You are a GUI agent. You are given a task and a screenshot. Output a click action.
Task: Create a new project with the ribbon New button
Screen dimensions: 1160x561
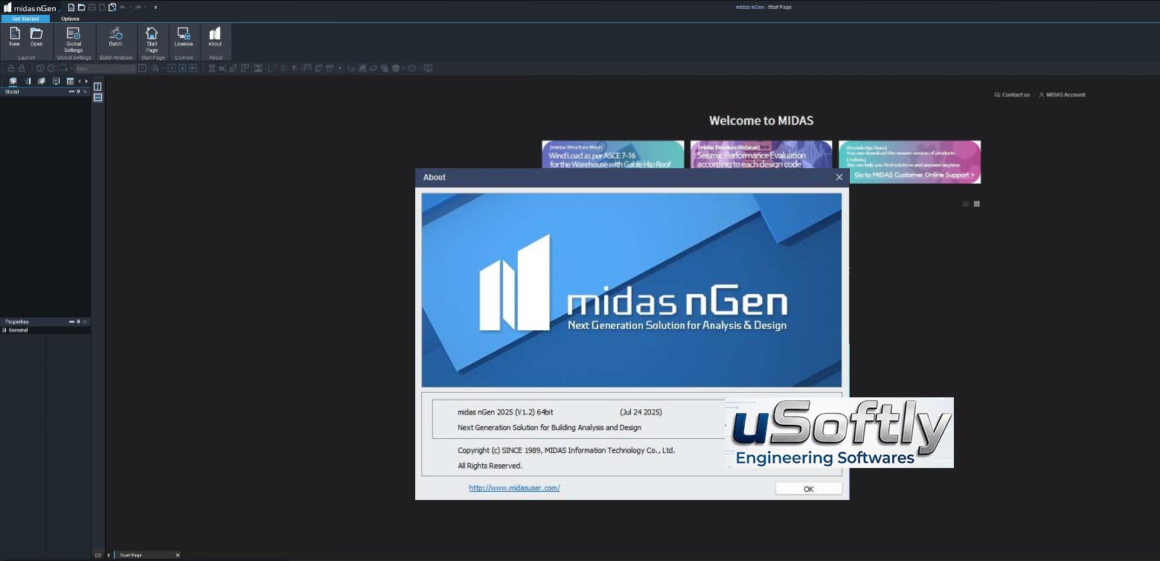tap(14, 37)
